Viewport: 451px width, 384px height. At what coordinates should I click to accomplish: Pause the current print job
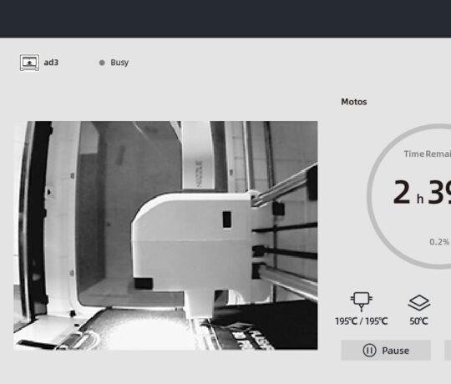pos(386,351)
